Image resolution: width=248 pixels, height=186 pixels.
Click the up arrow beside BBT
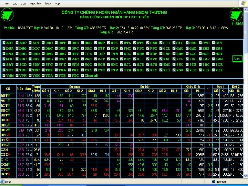[9, 115]
